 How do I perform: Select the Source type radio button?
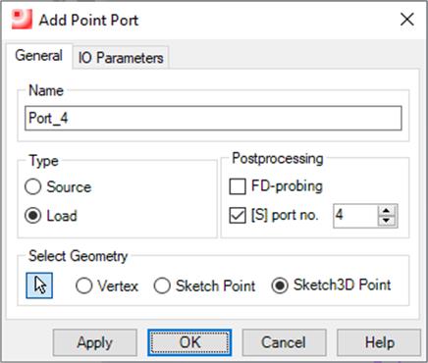32,187
